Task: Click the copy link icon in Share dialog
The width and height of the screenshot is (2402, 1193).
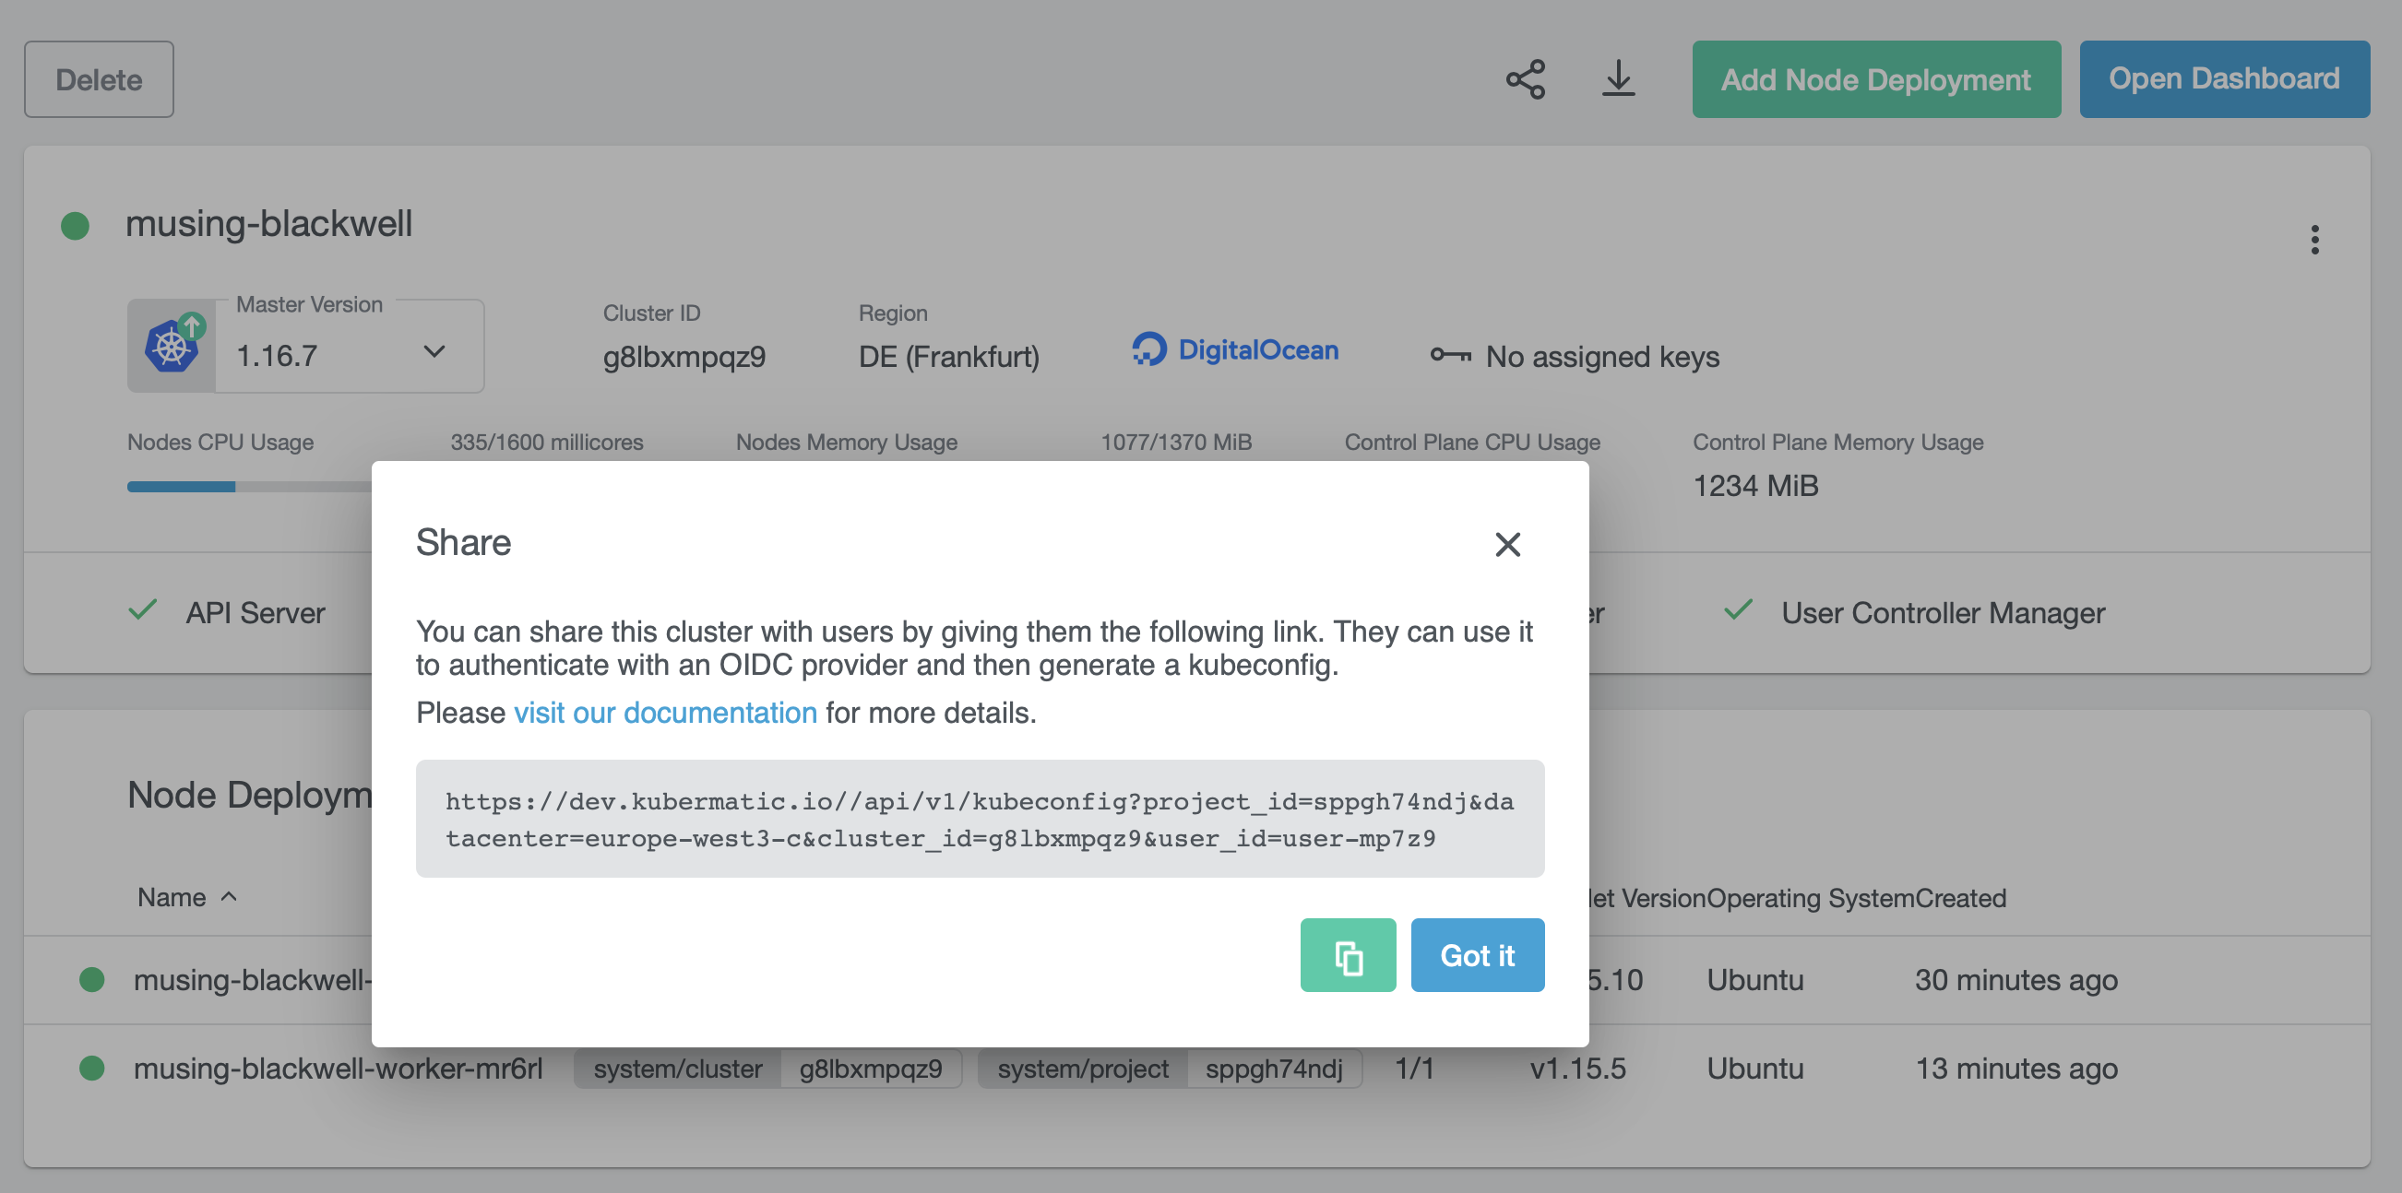Action: pyautogui.click(x=1347, y=954)
